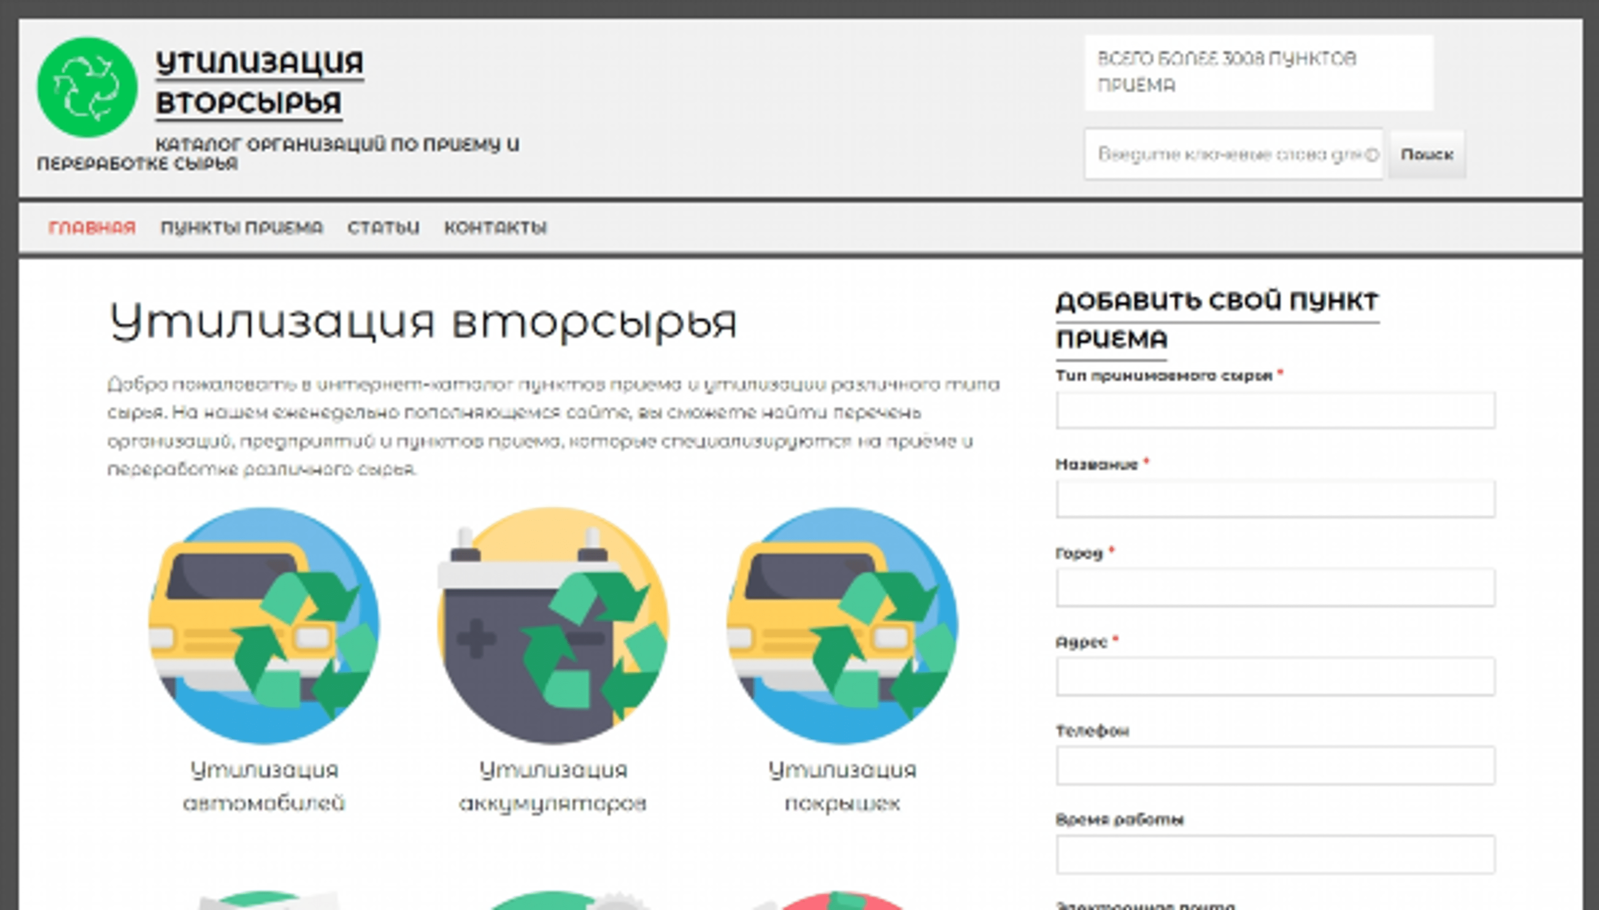Focus the keyword search input field

[1233, 154]
